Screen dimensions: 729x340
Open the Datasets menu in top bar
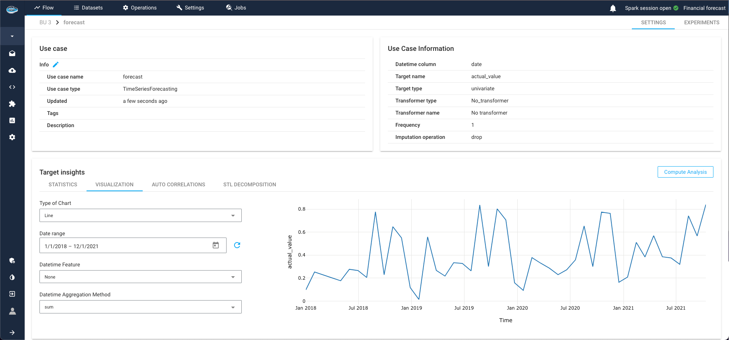tap(88, 8)
